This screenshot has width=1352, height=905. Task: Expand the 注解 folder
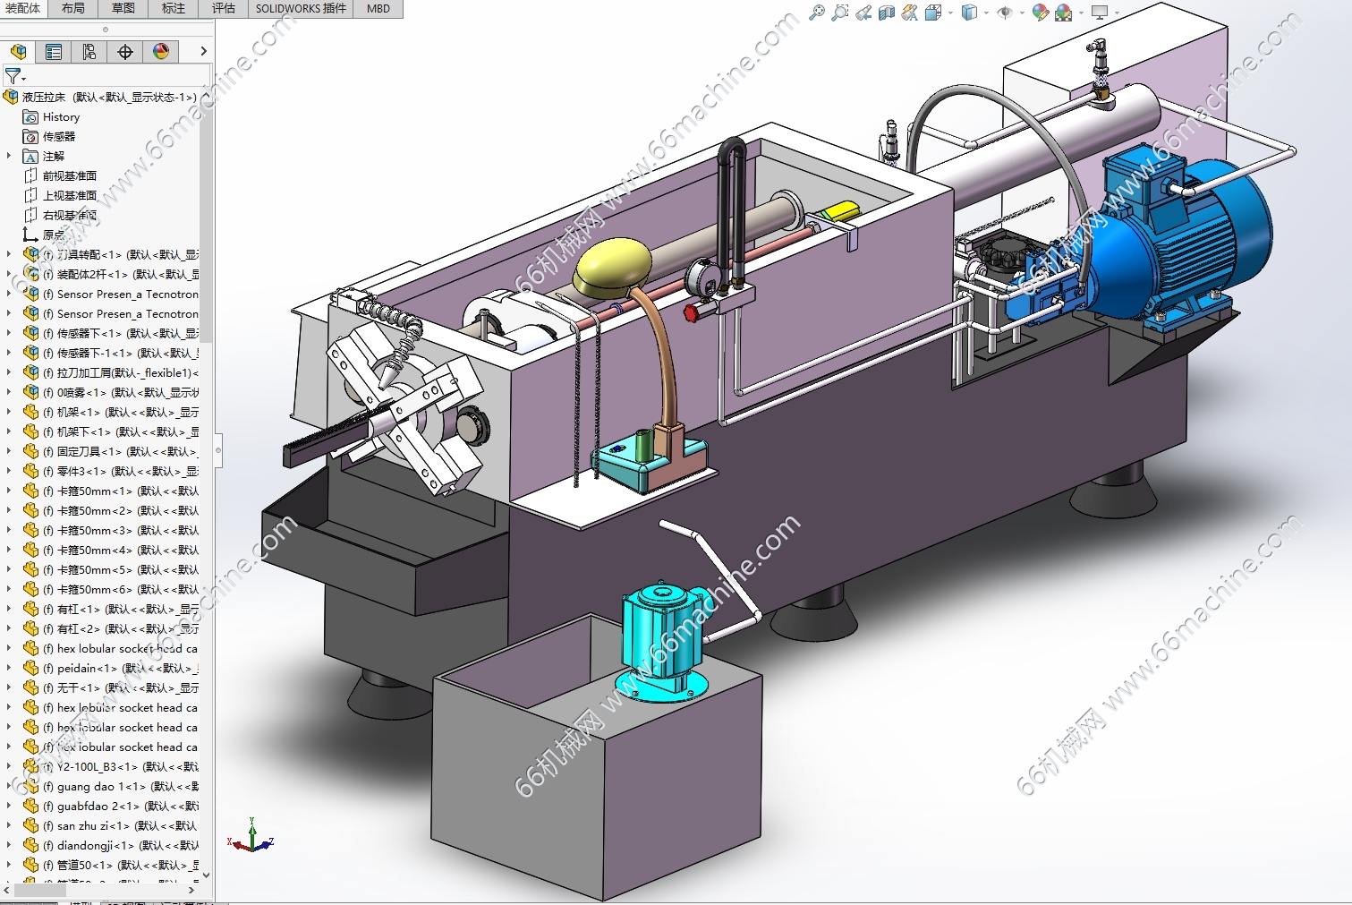point(9,156)
